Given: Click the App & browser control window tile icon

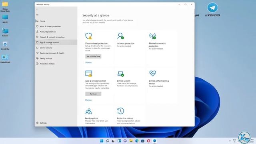Looking at the screenshot, I should tap(89, 74).
